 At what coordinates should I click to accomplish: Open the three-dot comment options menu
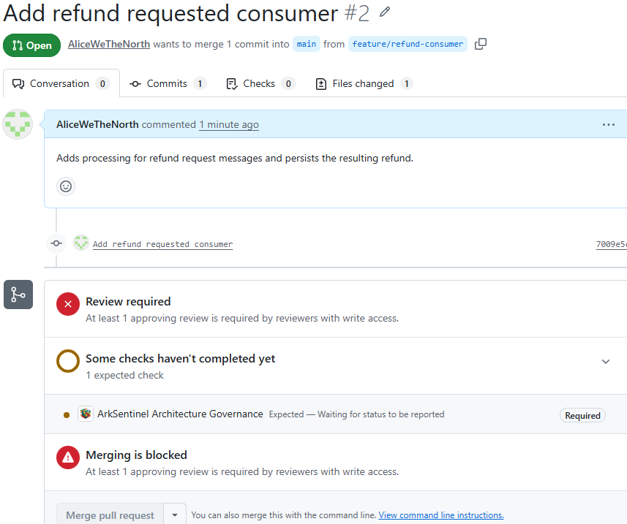(608, 125)
